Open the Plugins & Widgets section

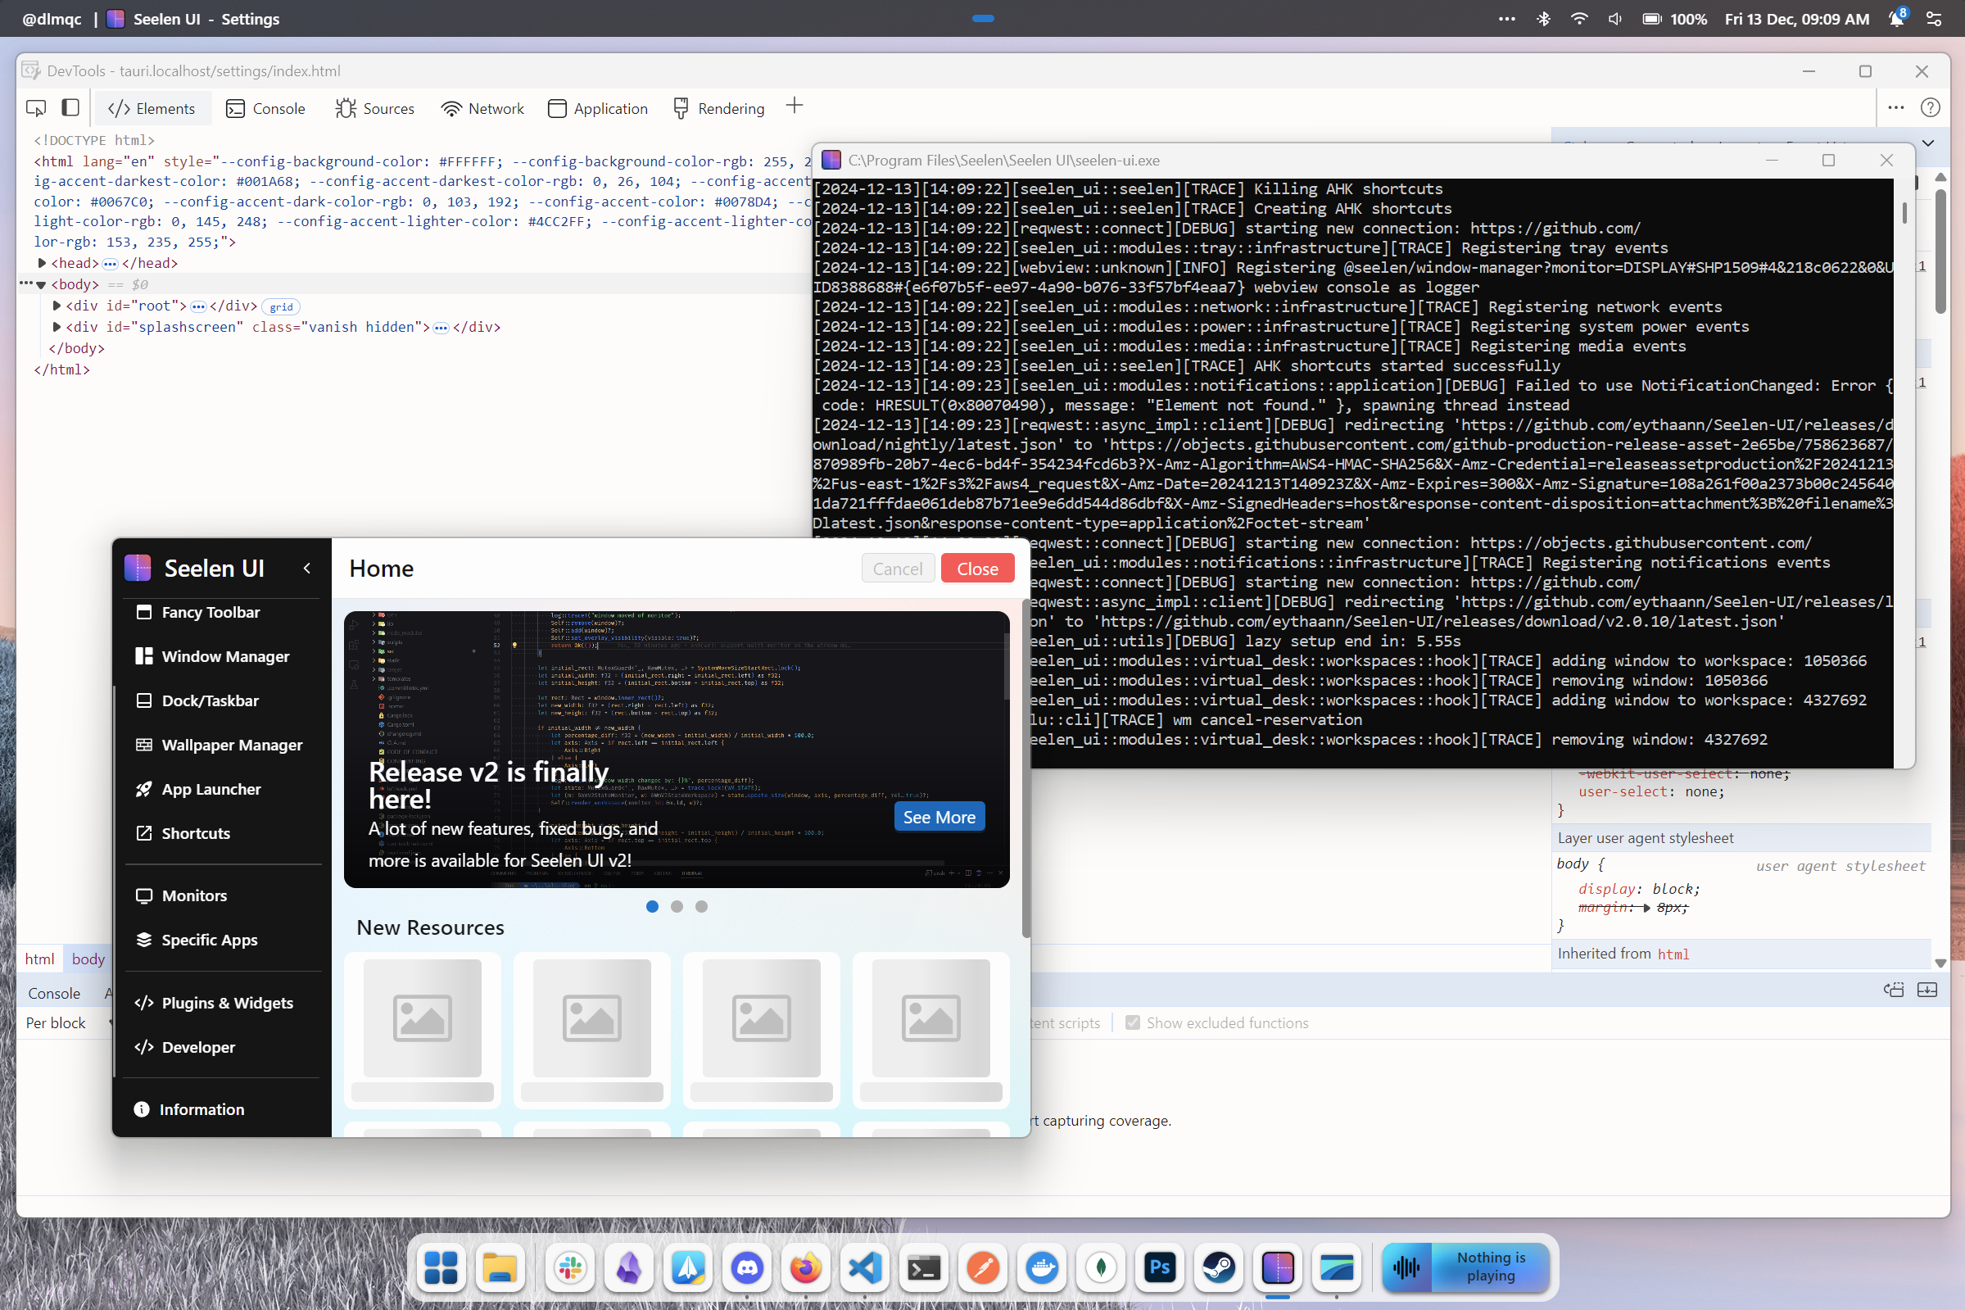(226, 1003)
